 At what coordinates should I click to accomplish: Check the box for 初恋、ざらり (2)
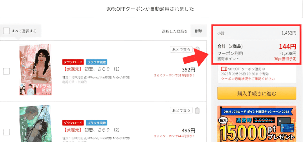pyautogui.click(x=7, y=132)
